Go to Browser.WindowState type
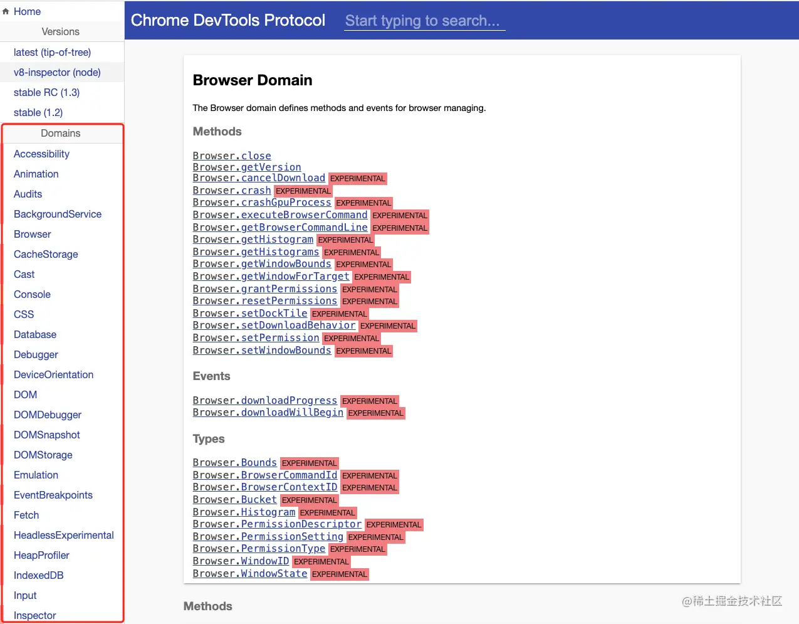The height and width of the screenshot is (624, 799). click(250, 573)
